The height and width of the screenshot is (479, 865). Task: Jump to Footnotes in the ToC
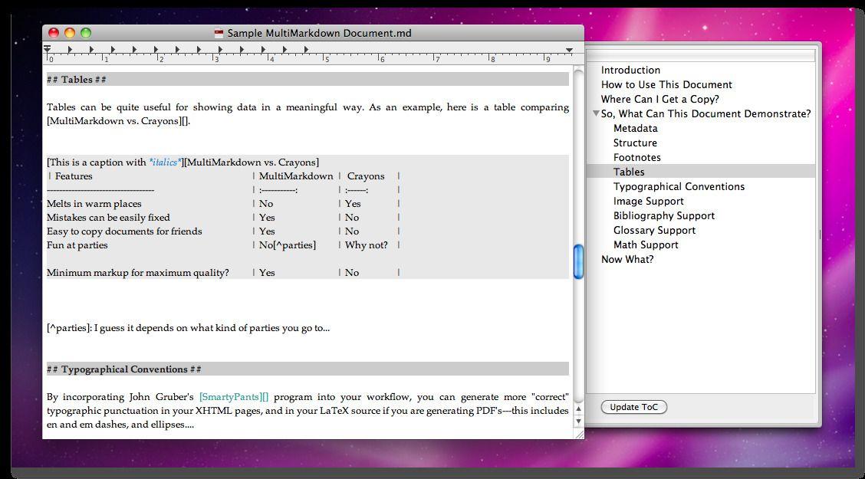point(636,158)
